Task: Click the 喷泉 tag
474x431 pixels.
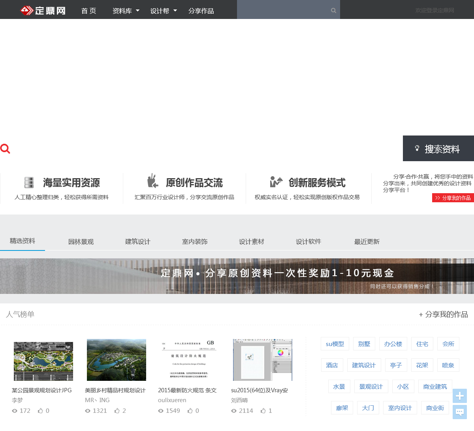Action: point(448,365)
